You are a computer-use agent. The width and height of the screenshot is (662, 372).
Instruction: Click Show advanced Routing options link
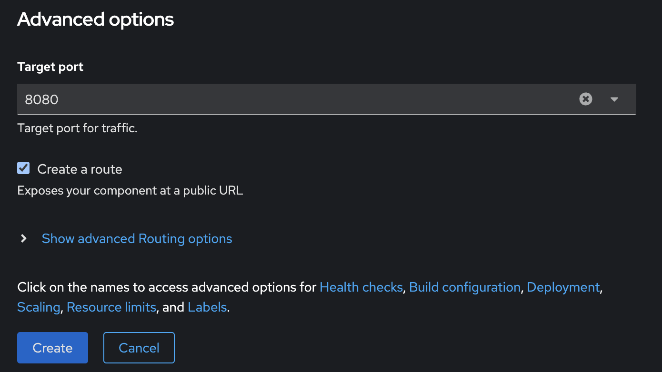pos(137,238)
